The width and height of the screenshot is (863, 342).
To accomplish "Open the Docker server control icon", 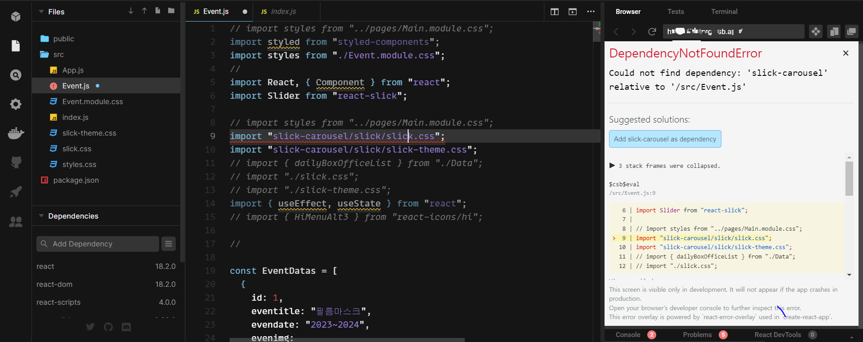I will 16,133.
